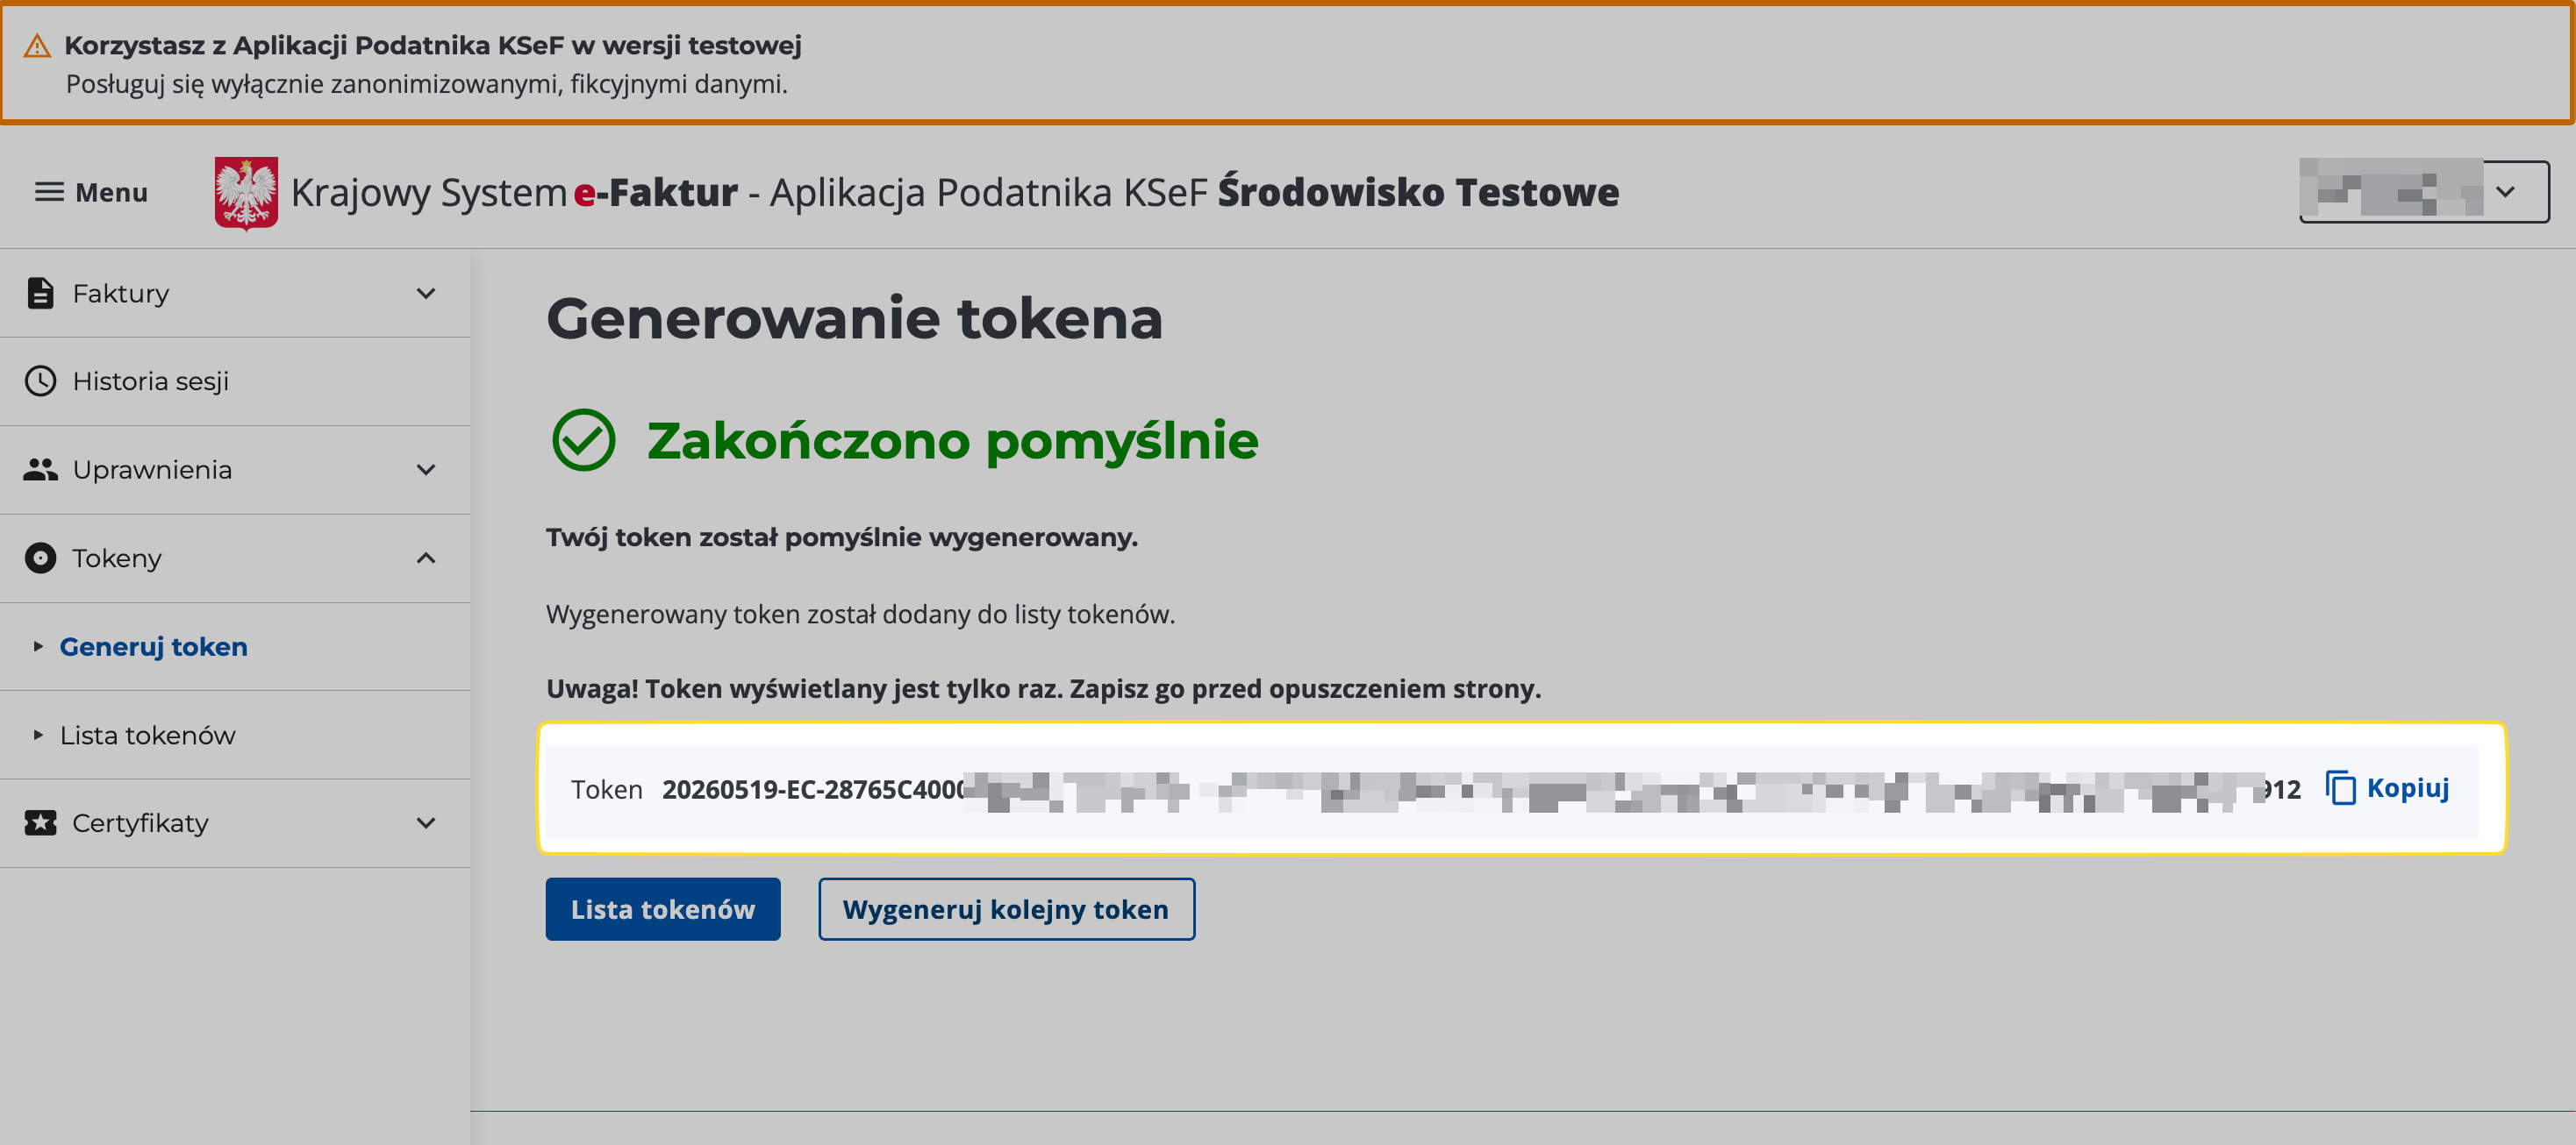The width and height of the screenshot is (2576, 1145).
Task: Collapse the Tokeny chevron
Action: tap(426, 558)
